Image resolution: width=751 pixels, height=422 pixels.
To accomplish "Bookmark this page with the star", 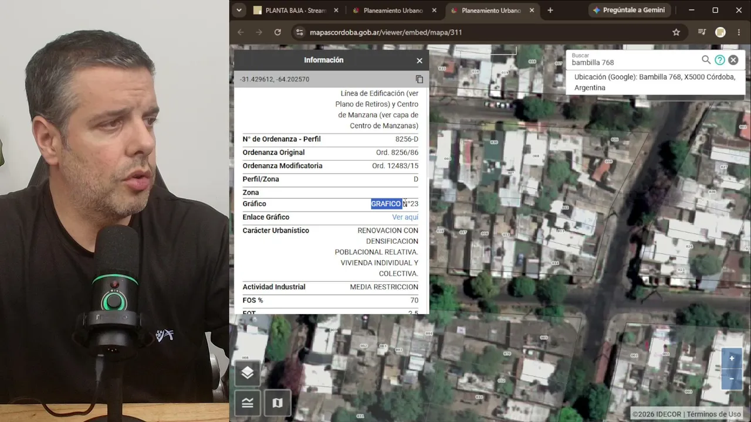I will click(676, 32).
